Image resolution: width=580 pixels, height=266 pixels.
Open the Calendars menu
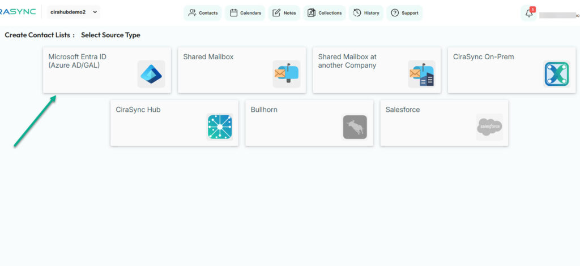click(245, 13)
